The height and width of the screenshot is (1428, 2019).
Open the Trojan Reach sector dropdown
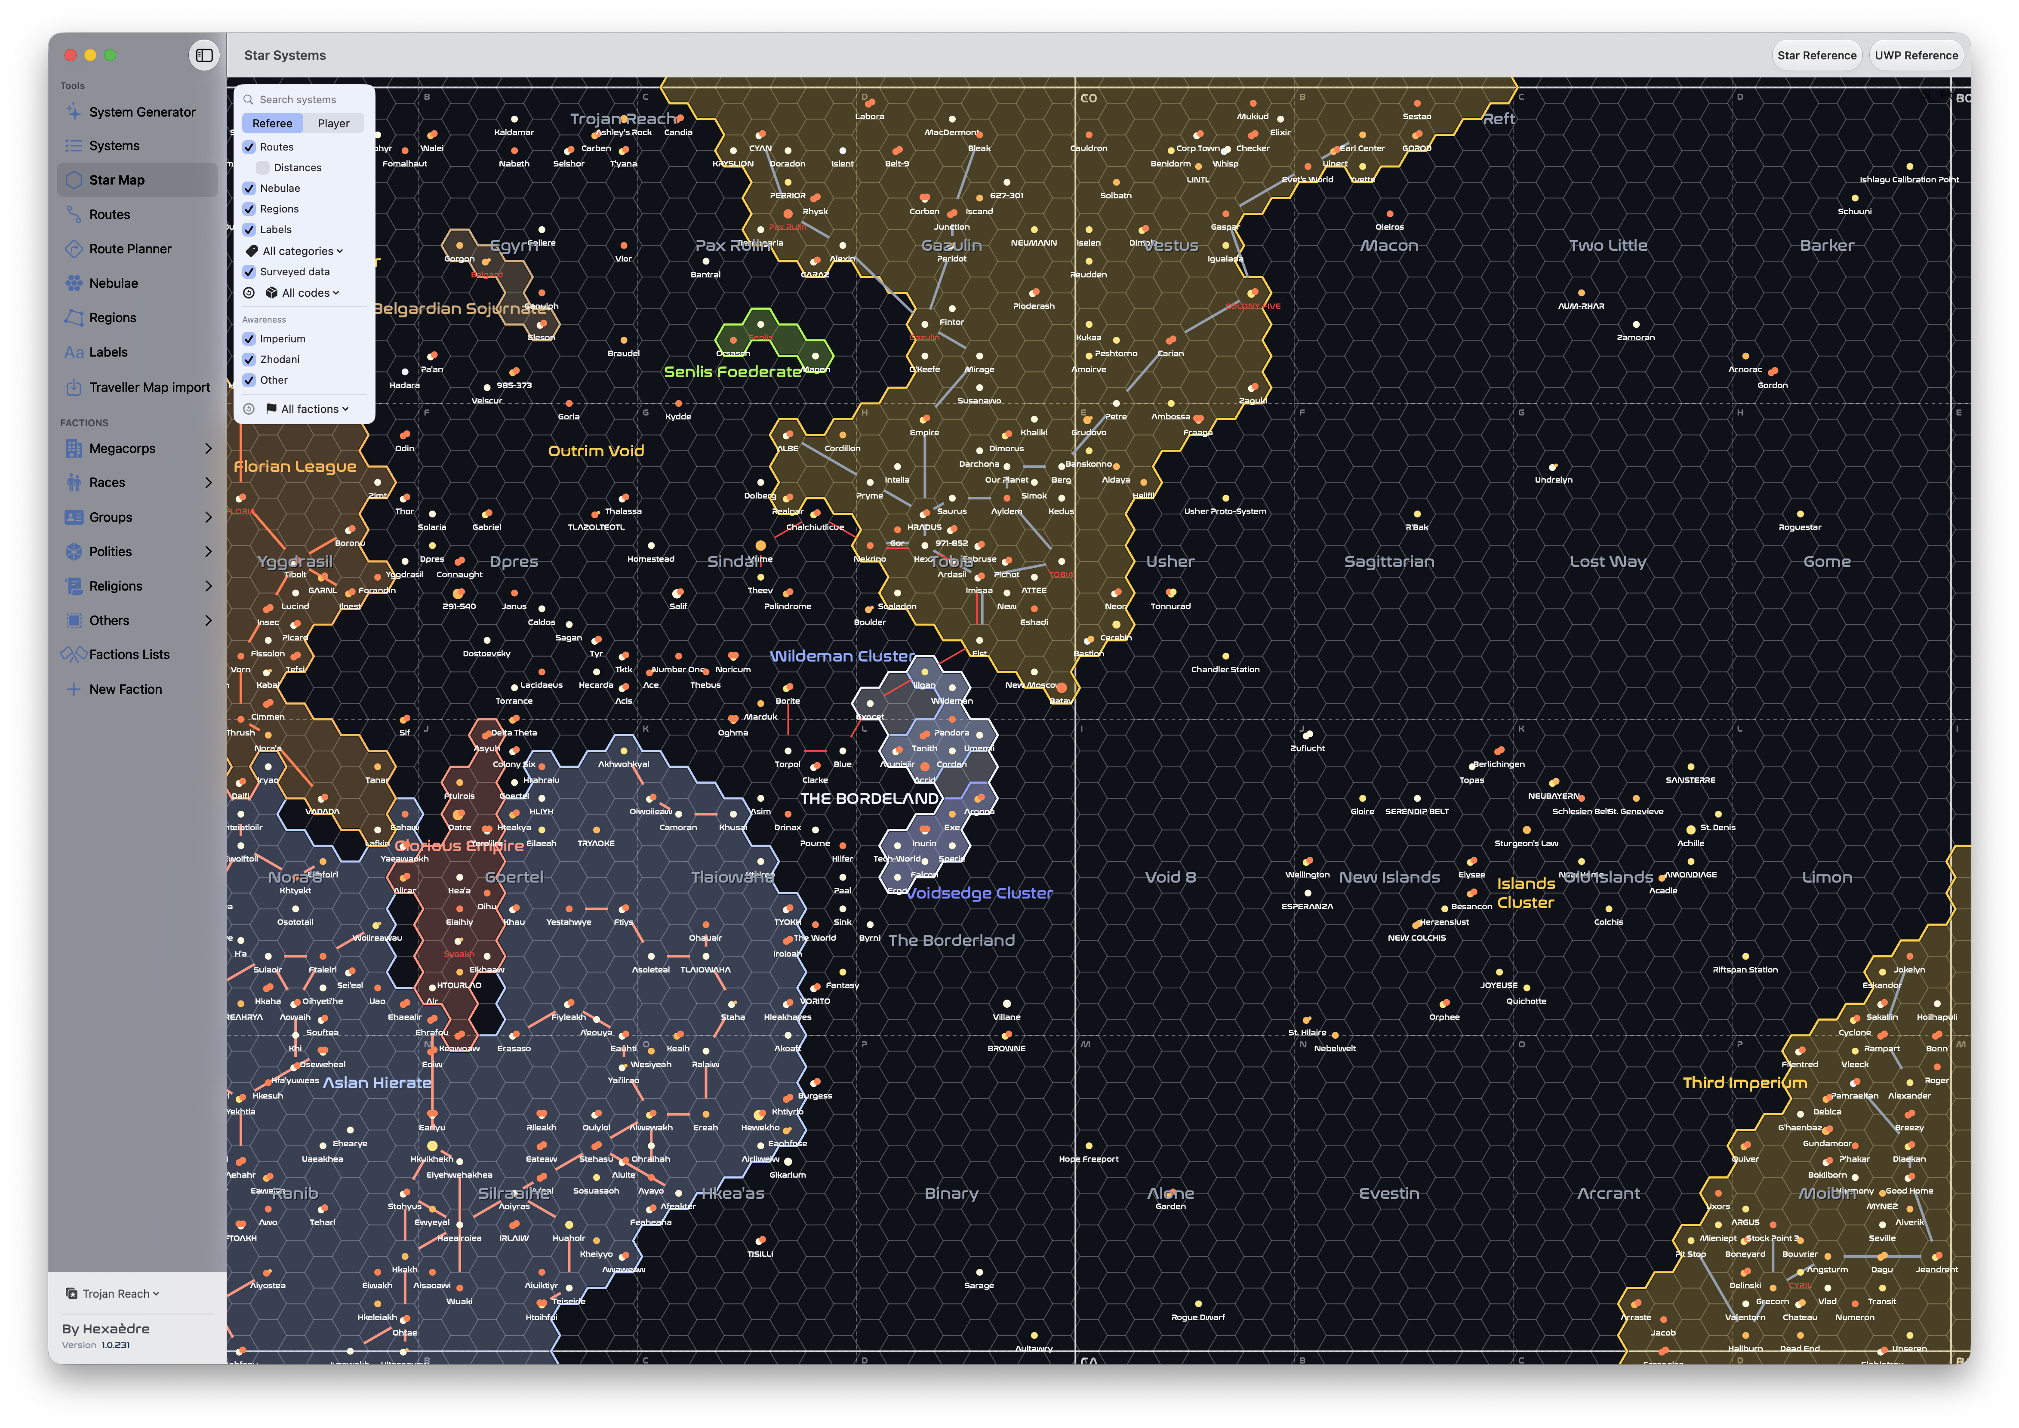(113, 1293)
